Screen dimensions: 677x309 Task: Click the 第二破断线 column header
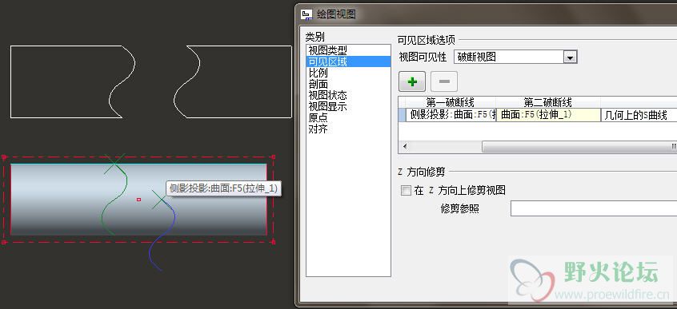click(x=548, y=102)
